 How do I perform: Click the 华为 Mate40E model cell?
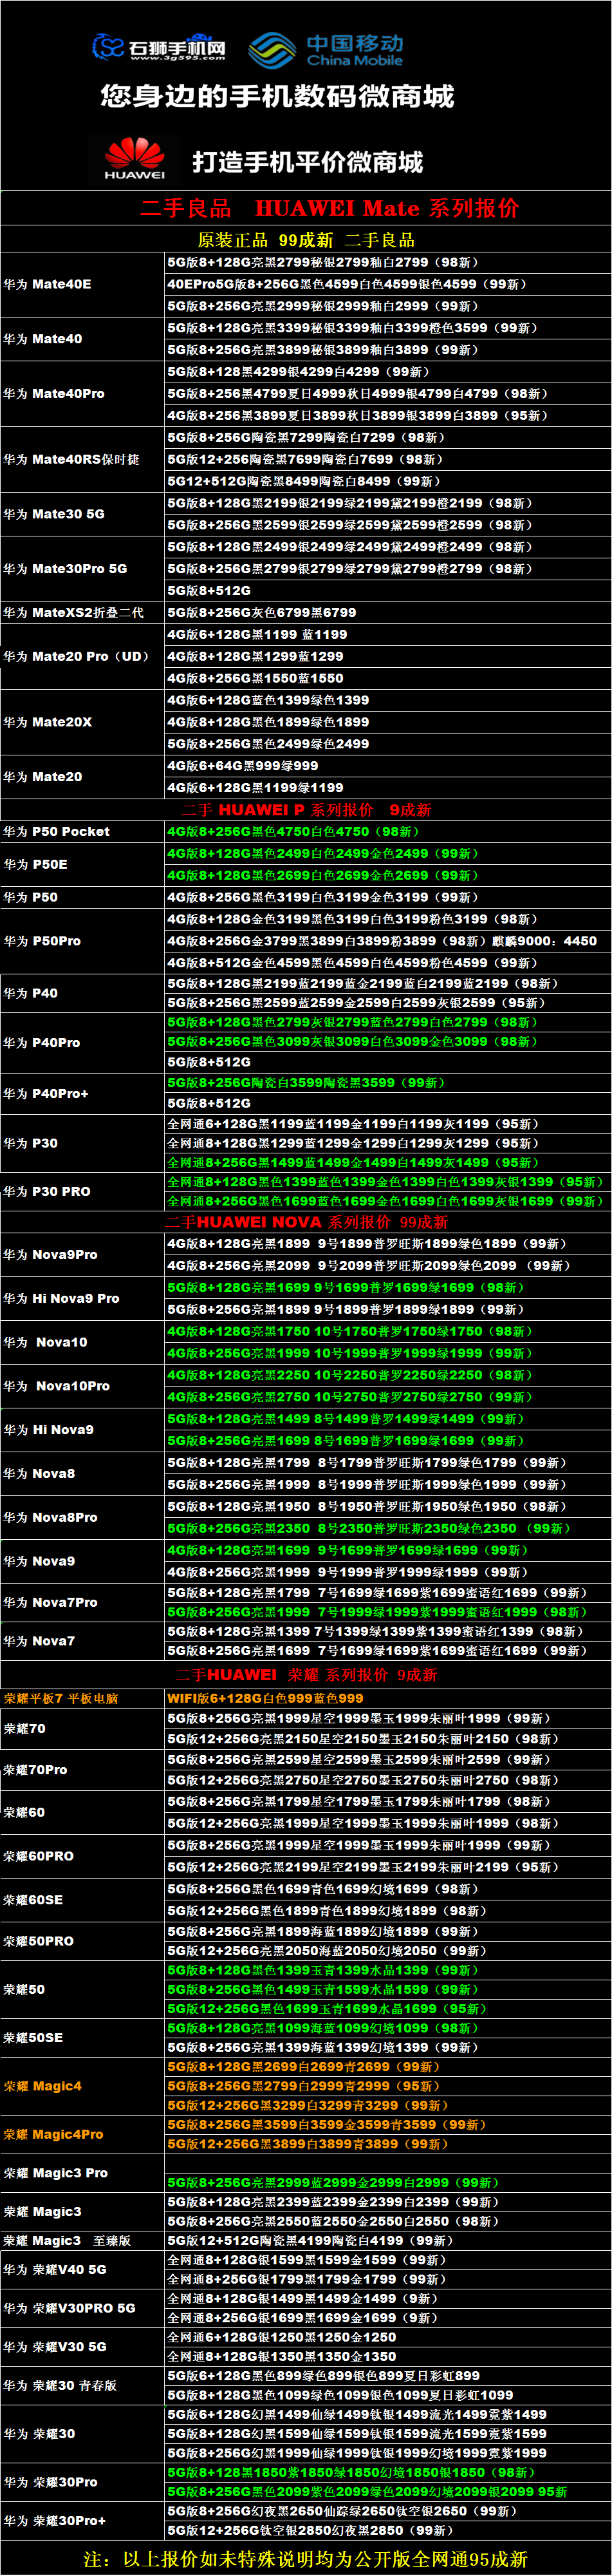coord(83,284)
